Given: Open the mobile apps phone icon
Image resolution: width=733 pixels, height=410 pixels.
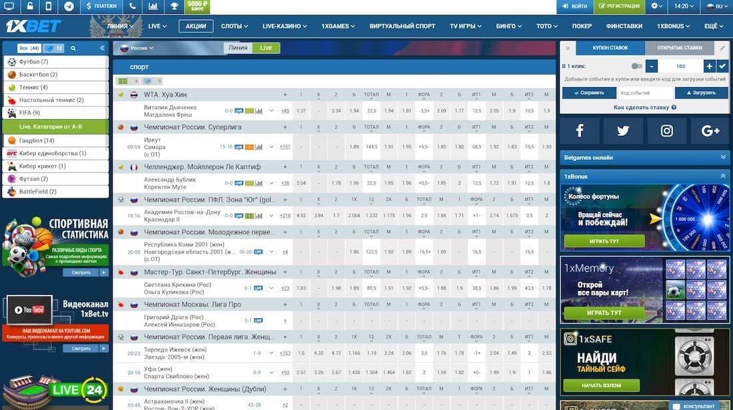Looking at the screenshot, I should [49, 6].
